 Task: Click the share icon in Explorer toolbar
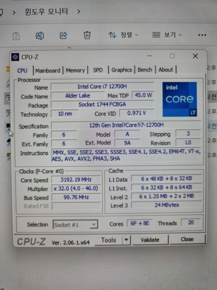63,35
